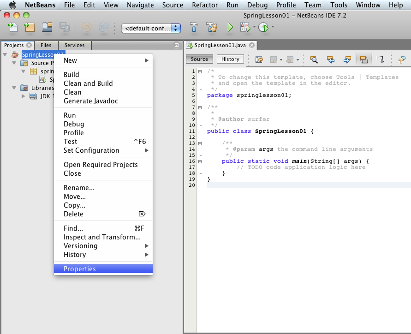Click the New Project toolbar icon
Screen dimensions: 411x334
point(30,27)
